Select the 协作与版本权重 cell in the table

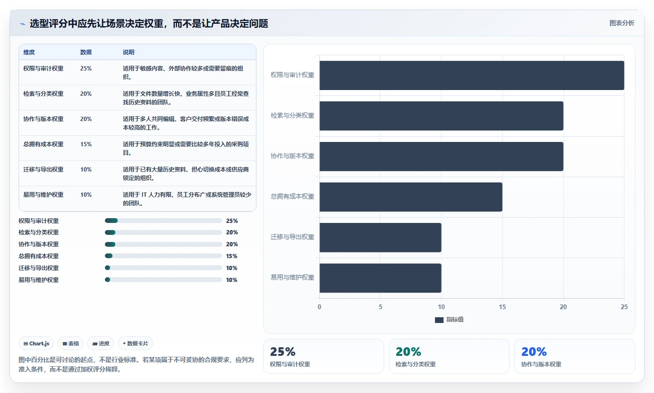(x=43, y=119)
